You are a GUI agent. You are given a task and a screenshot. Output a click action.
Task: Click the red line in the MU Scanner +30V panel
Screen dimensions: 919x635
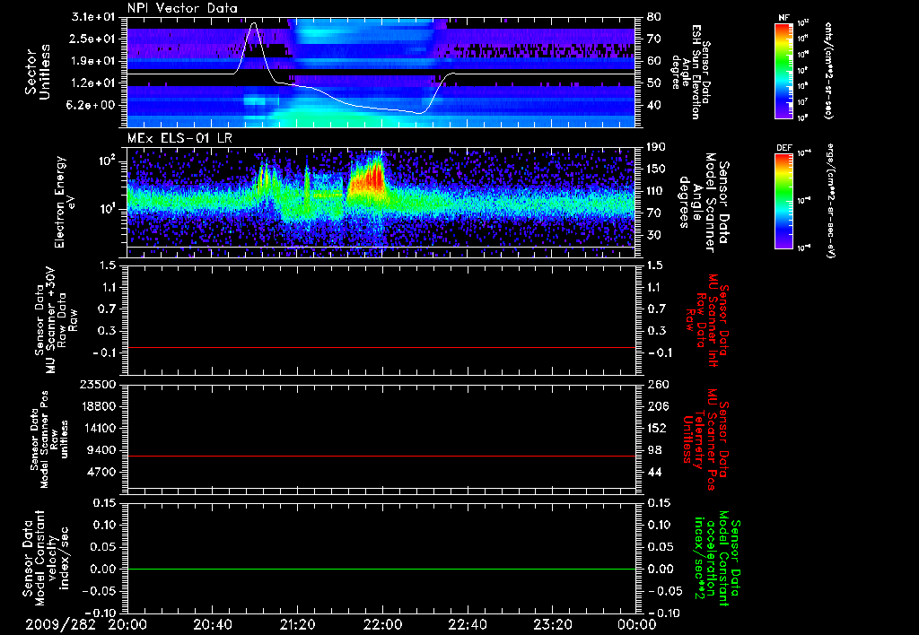pyautogui.click(x=381, y=347)
